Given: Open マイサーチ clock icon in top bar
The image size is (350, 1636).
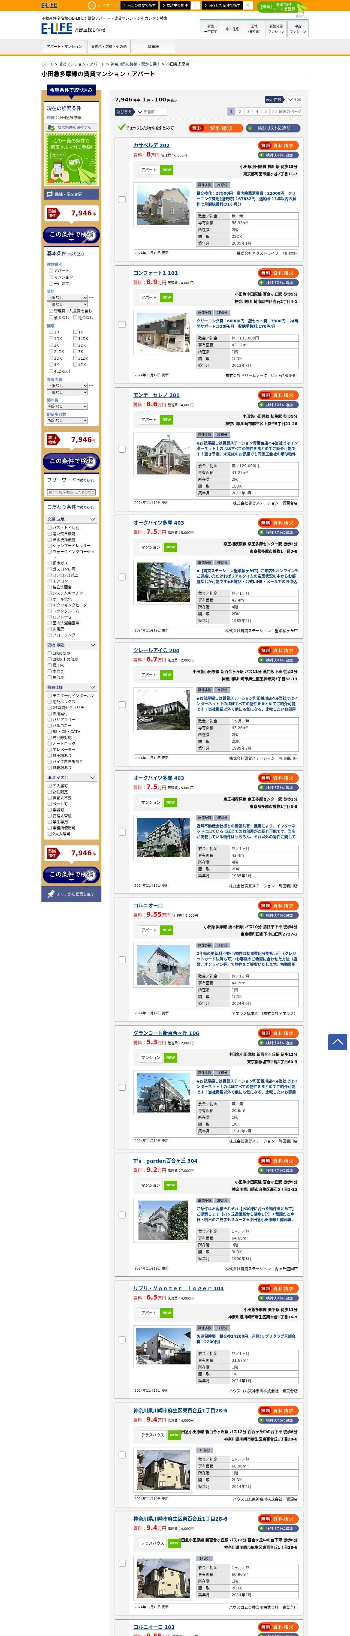Looking at the screenshot, I should [x=92, y=5].
